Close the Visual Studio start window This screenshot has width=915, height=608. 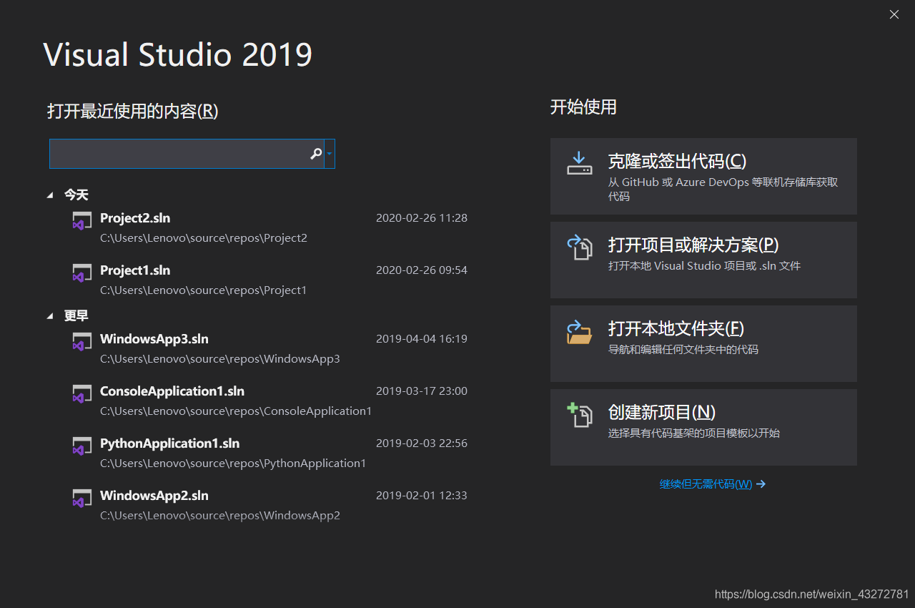[894, 14]
